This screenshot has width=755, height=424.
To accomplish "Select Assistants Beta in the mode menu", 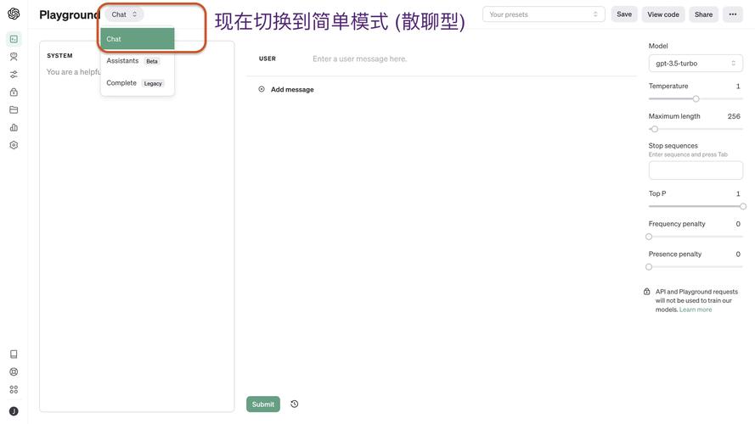I will tap(138, 60).
